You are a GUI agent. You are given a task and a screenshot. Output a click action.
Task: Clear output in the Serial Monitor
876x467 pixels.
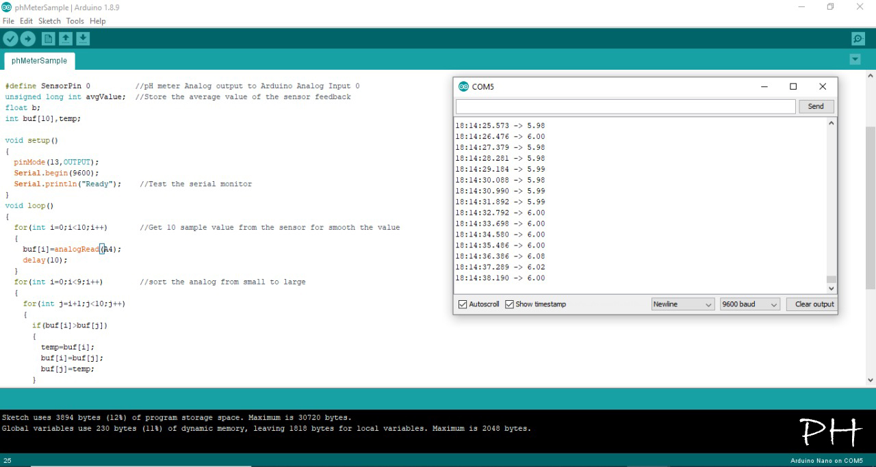click(812, 304)
